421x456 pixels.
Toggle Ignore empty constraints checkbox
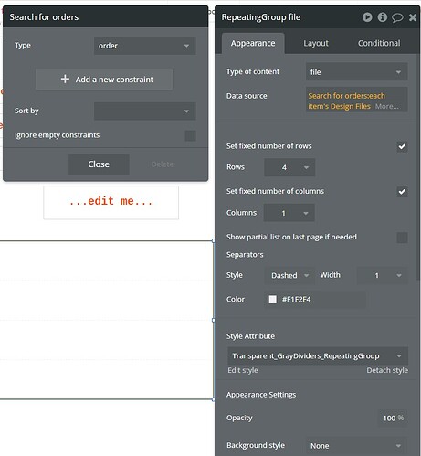tap(190, 135)
